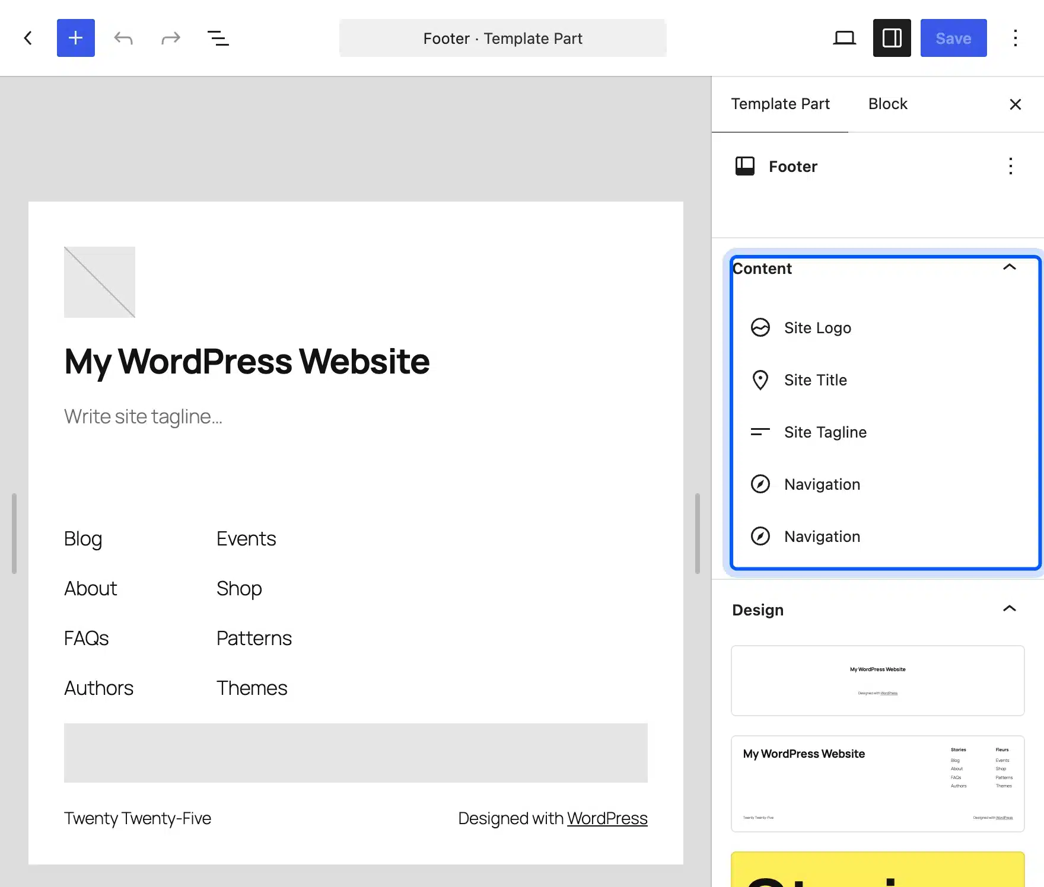Collapse the Content section
The width and height of the screenshot is (1044, 887).
click(x=1010, y=267)
